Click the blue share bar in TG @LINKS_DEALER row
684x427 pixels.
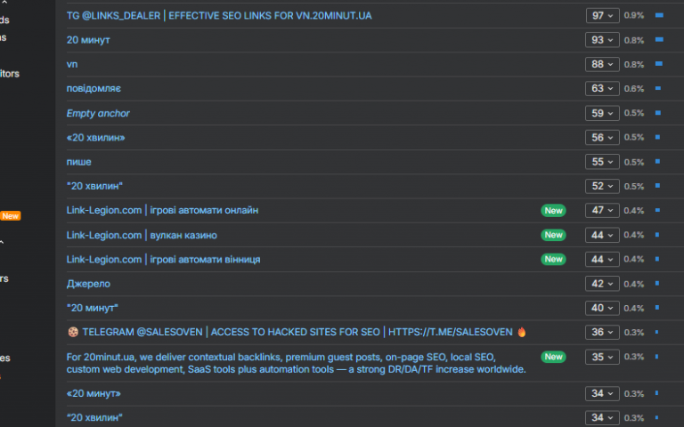[660, 15]
